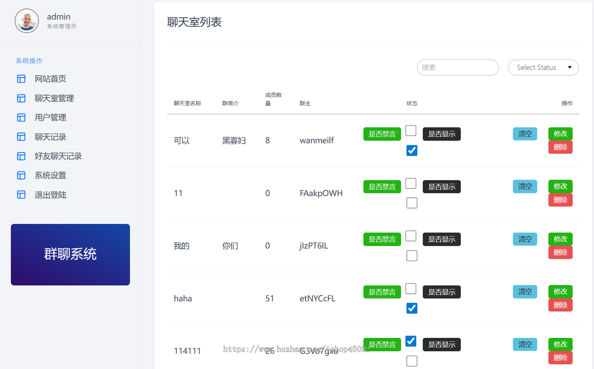Click 是否显示 button in haha row

pos(442,292)
